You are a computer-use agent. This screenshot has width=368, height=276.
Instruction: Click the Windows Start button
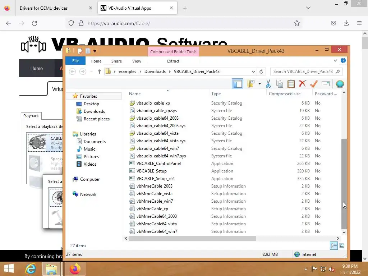point(9,269)
